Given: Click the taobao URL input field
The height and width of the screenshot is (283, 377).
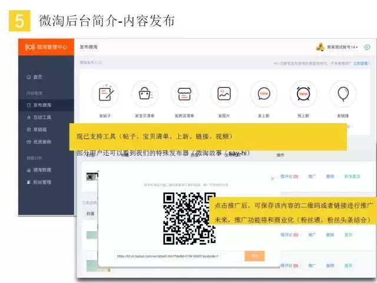Looking at the screenshot, I should point(180,256).
